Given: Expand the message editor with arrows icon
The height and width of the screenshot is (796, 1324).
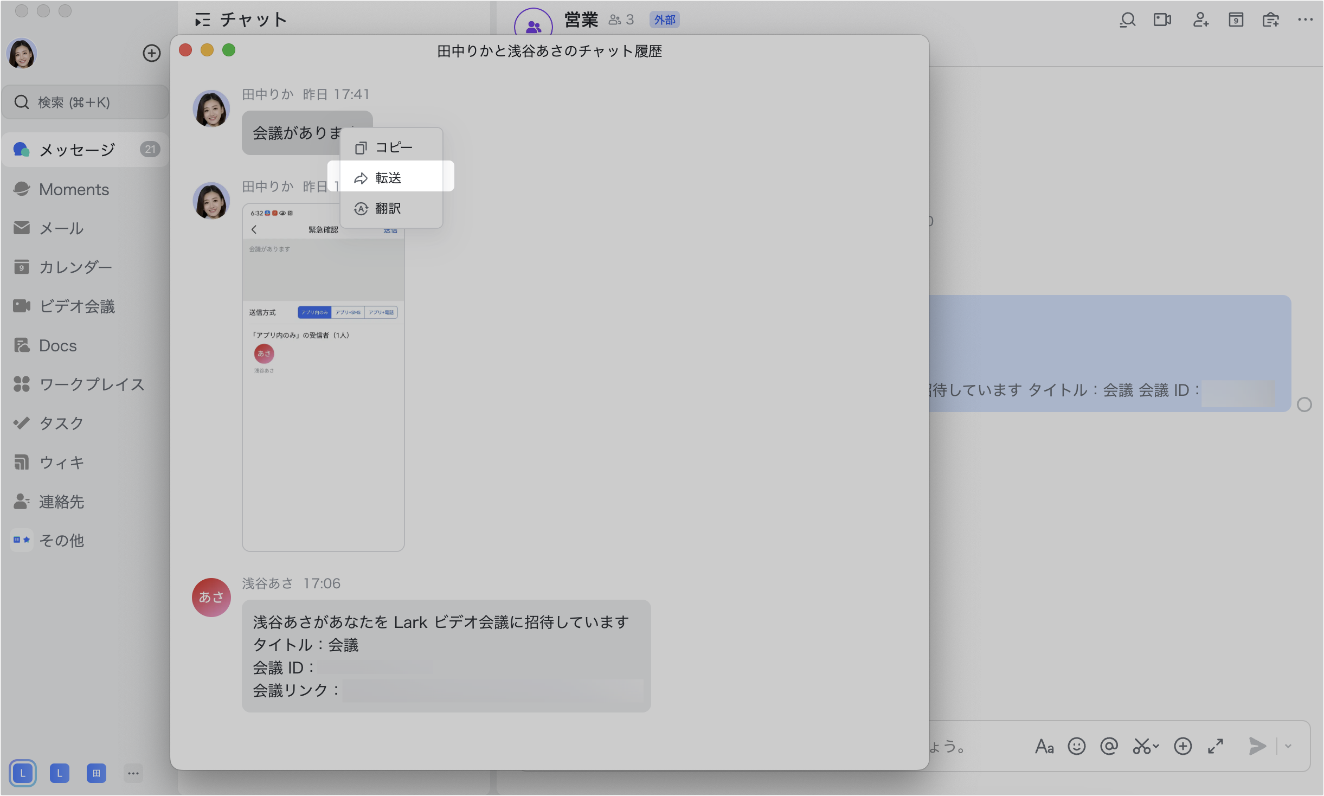Looking at the screenshot, I should [x=1216, y=747].
